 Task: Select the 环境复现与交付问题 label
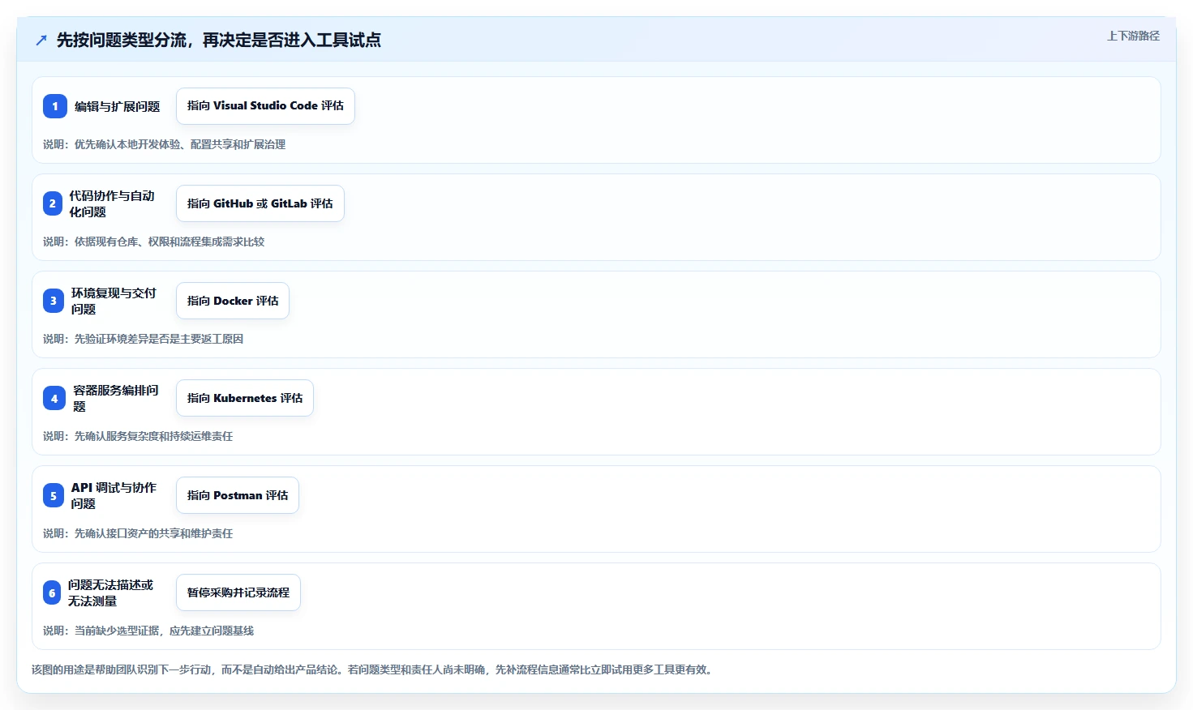[114, 301]
